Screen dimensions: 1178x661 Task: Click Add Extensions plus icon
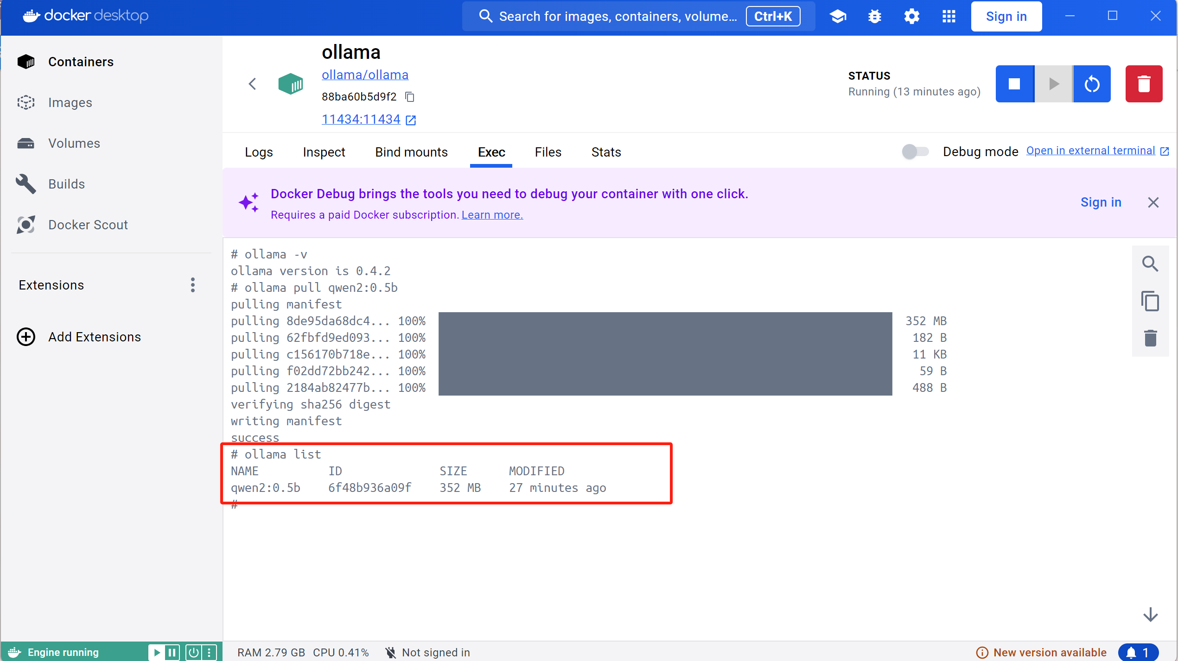tap(26, 337)
